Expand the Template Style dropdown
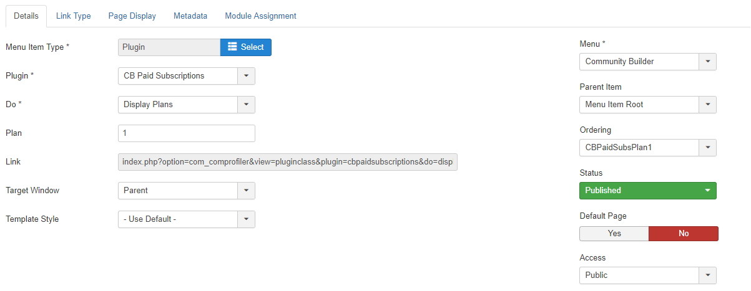The width and height of the screenshot is (751, 291). (x=187, y=219)
